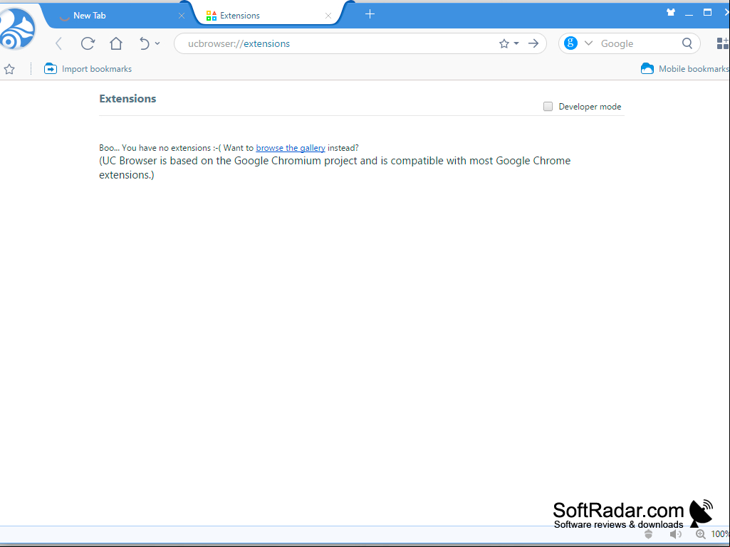Open a new tab with the plus button
The width and height of the screenshot is (730, 547).
pyautogui.click(x=370, y=14)
